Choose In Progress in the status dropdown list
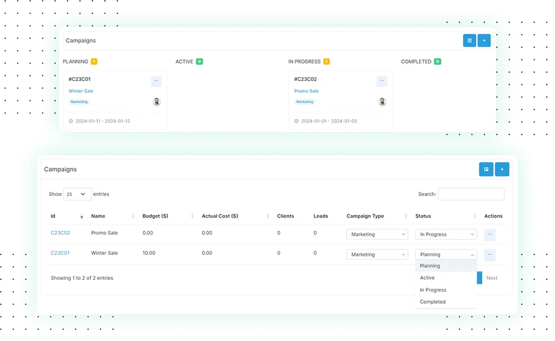Viewport: 555px width, 341px height. click(433, 290)
